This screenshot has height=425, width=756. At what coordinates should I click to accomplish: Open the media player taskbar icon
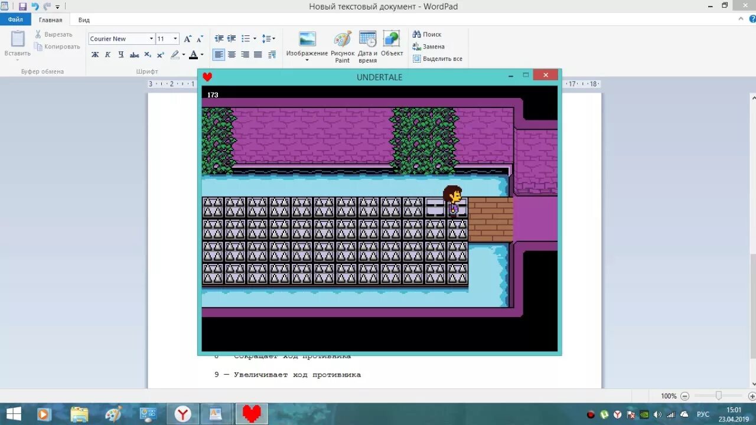coord(44,414)
